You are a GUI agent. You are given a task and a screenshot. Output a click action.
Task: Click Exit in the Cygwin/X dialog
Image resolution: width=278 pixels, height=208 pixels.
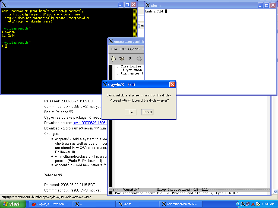pos(131,112)
